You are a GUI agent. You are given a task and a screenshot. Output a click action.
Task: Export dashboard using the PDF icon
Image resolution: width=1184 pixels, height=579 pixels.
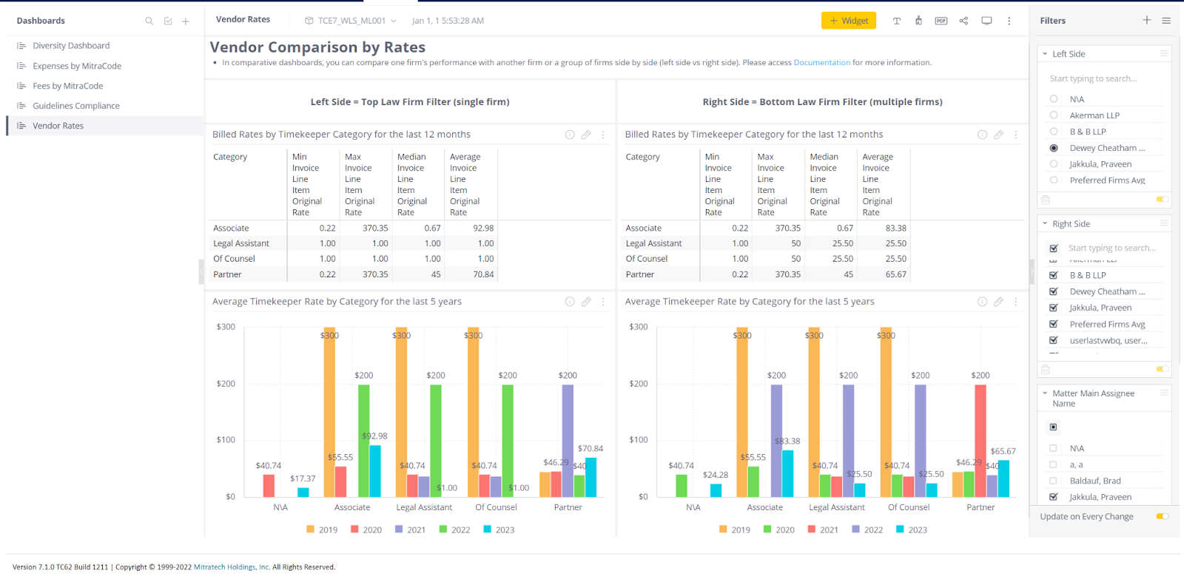[x=941, y=21]
